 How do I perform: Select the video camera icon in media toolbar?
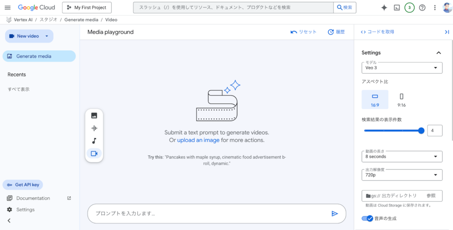click(x=94, y=153)
